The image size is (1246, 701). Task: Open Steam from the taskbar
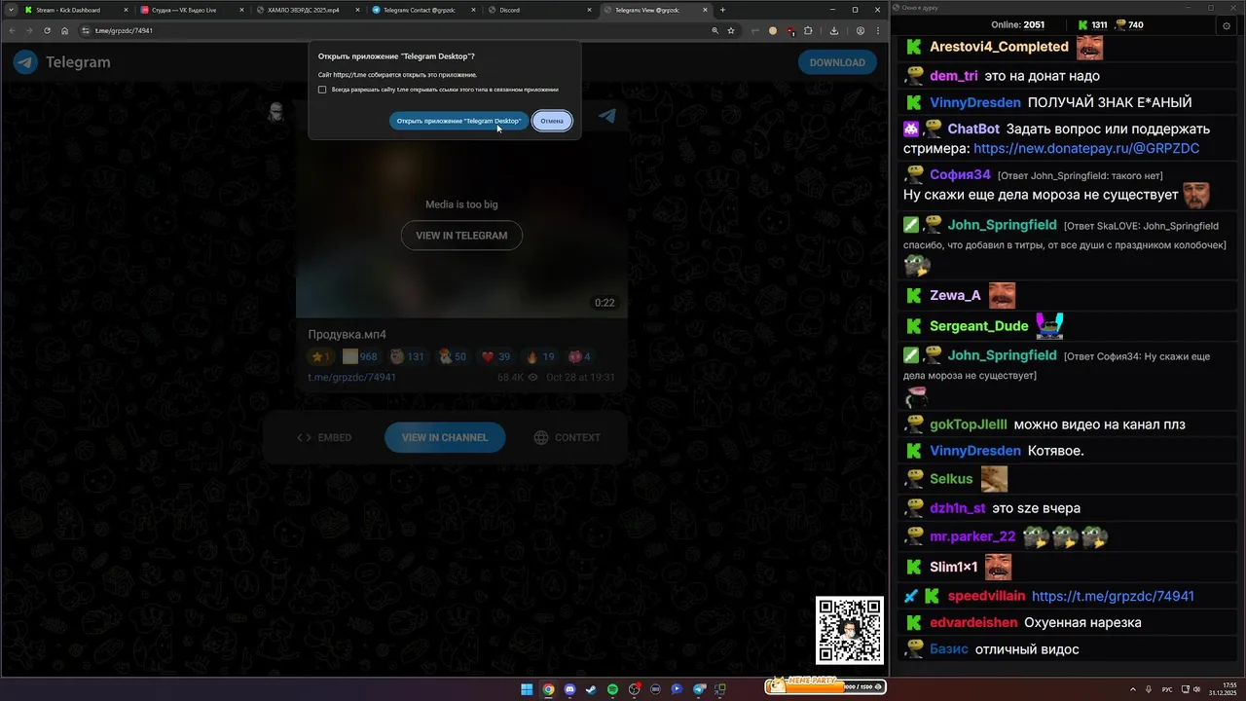pyautogui.click(x=591, y=689)
